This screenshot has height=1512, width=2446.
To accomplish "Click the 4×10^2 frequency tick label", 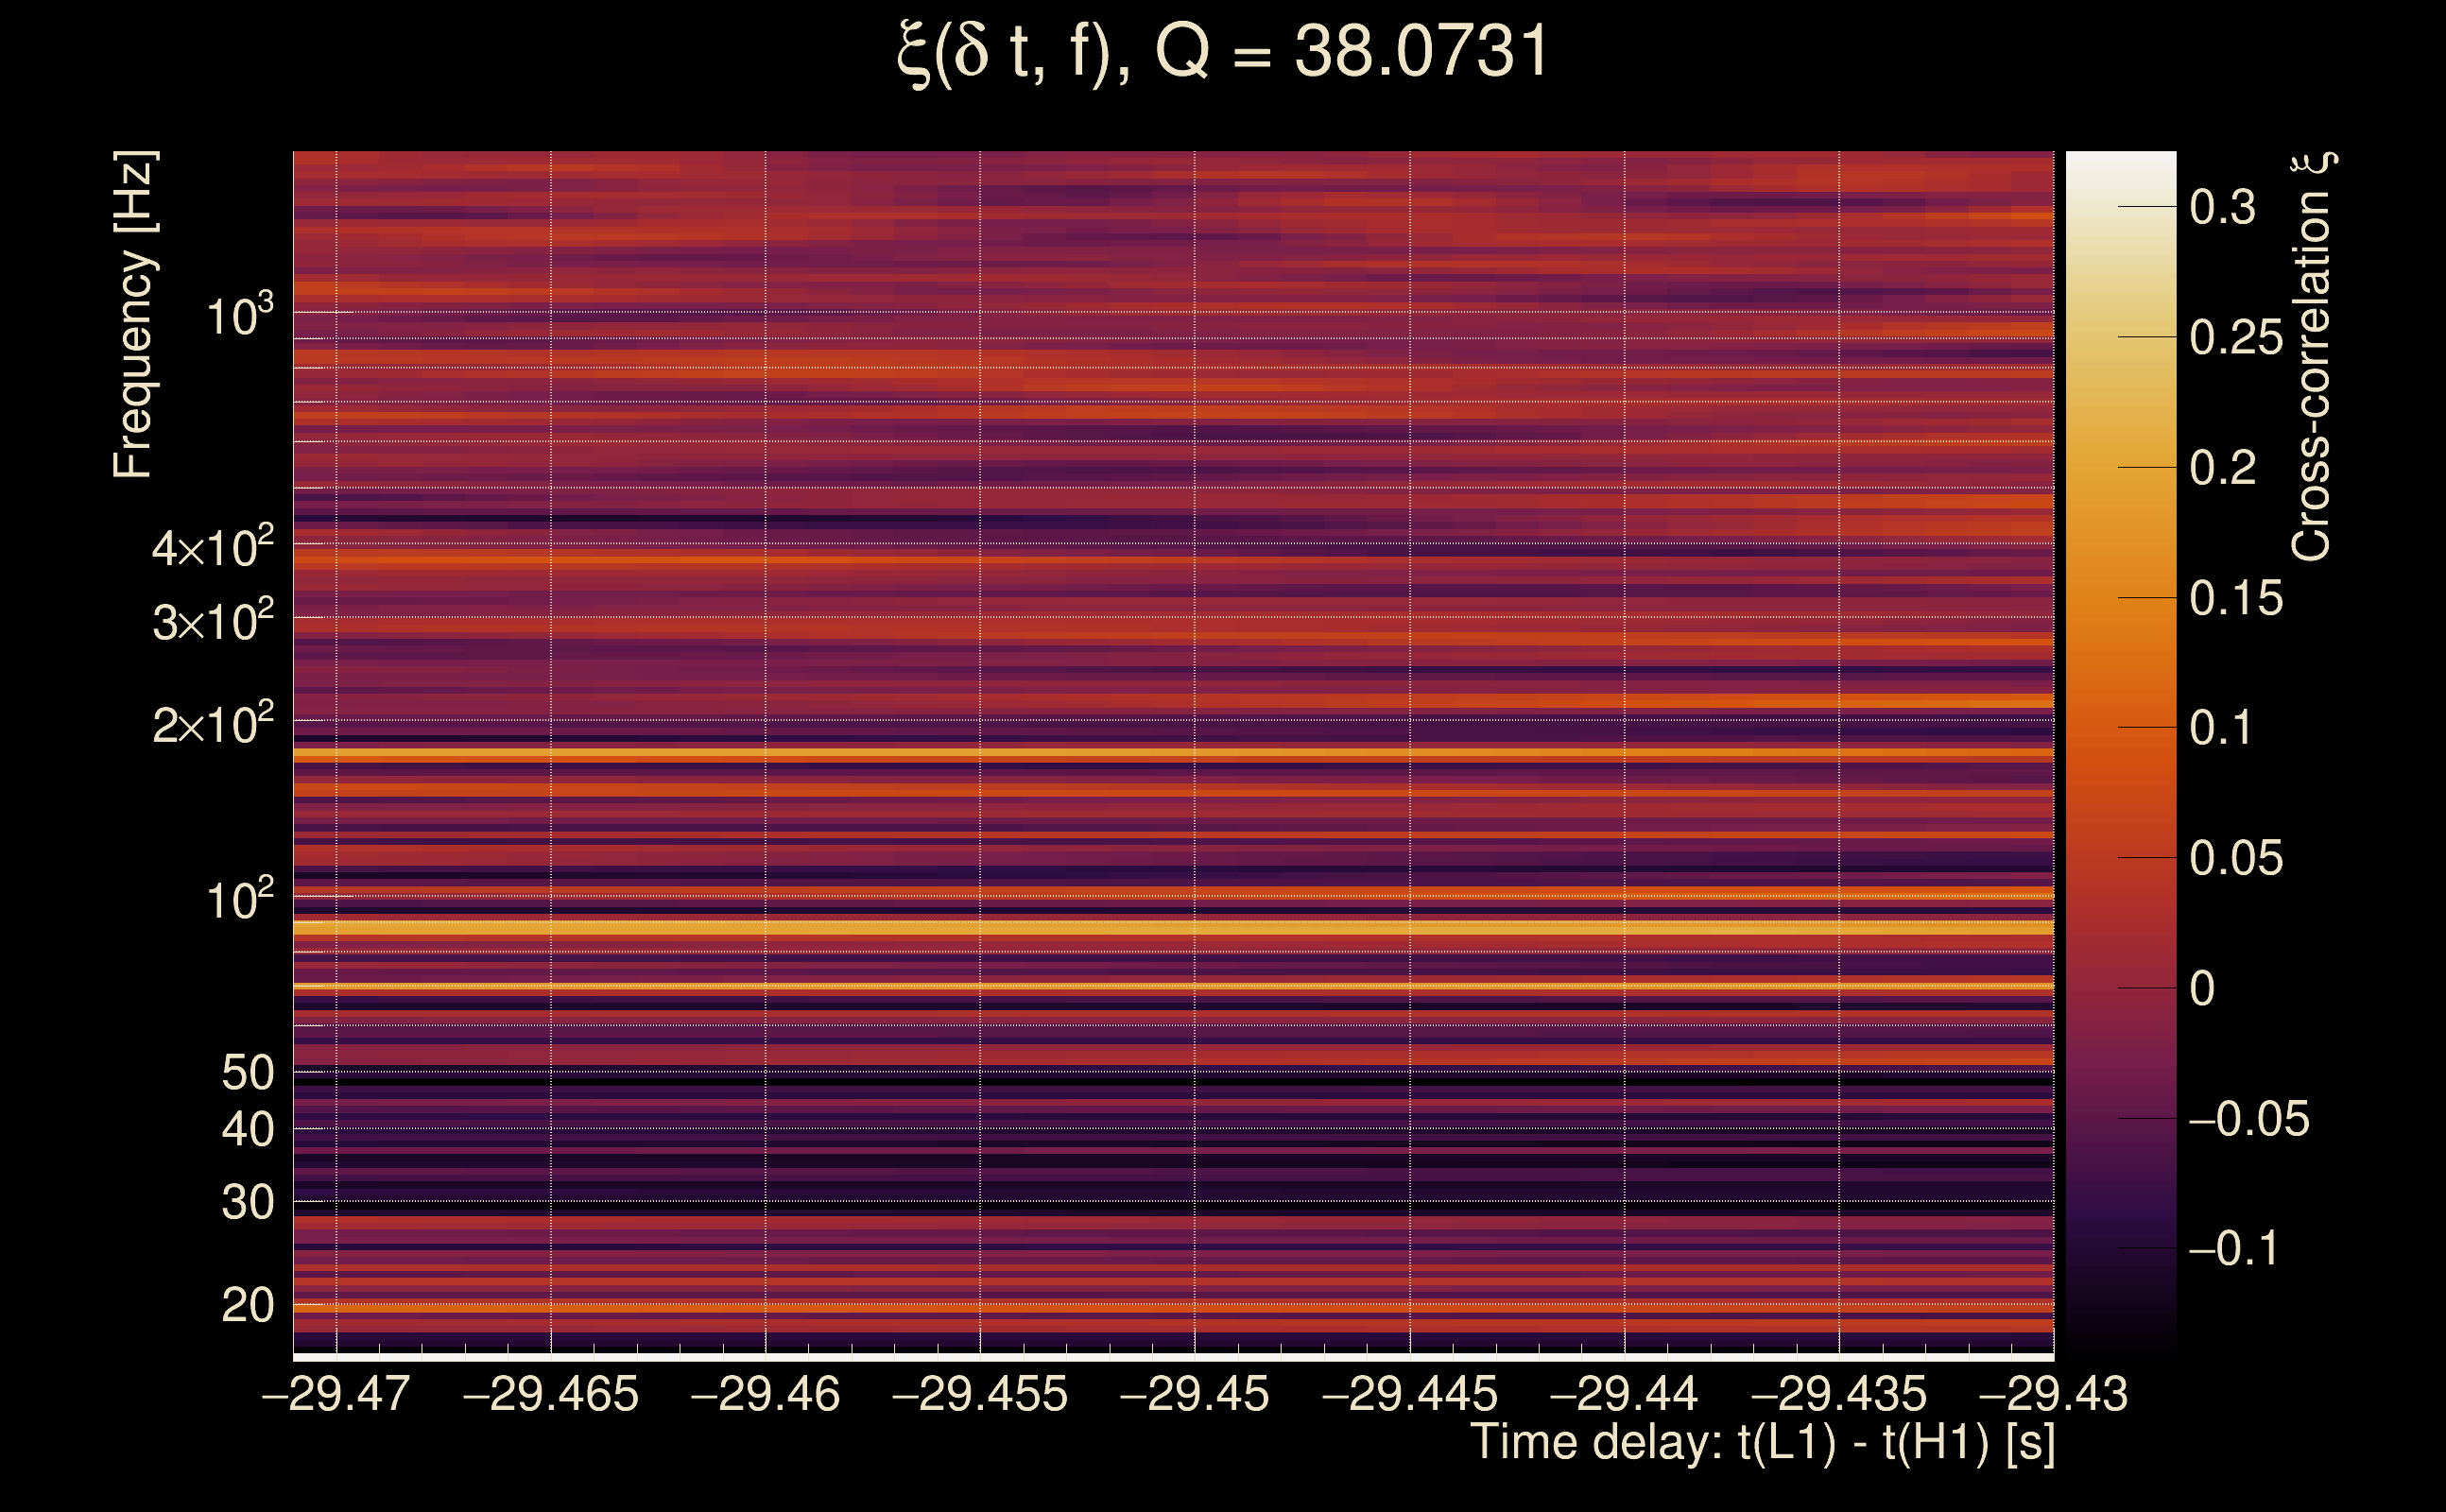I will coord(213,548).
